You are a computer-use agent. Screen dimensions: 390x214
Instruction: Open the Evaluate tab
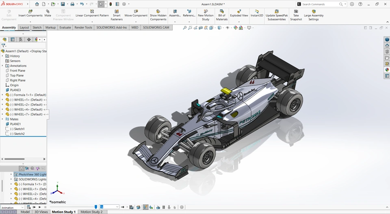65,28
